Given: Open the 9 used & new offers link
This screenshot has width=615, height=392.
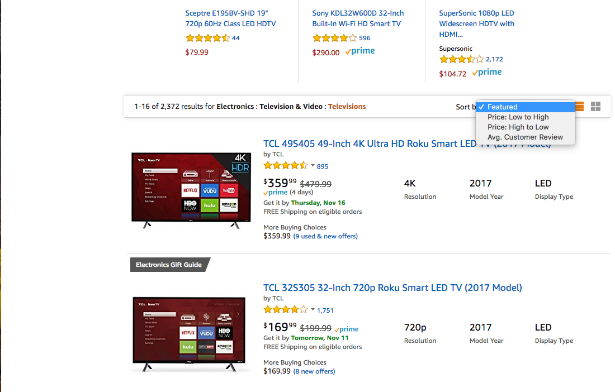Looking at the screenshot, I should 325,236.
